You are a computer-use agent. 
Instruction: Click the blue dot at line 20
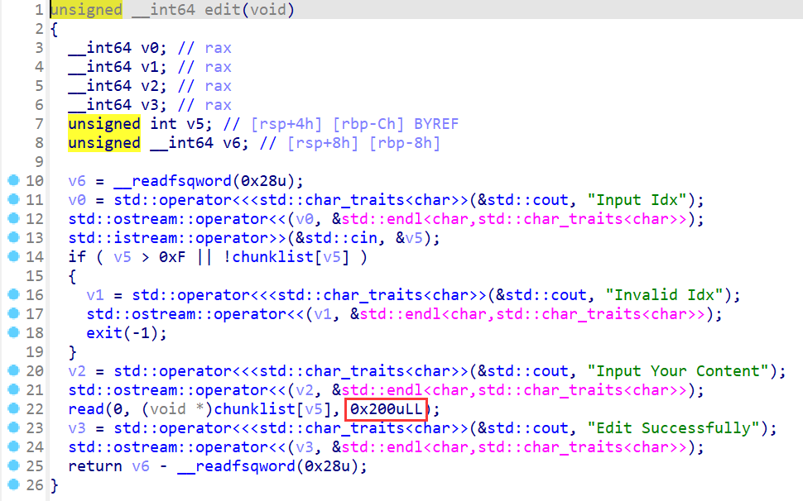click(x=12, y=371)
